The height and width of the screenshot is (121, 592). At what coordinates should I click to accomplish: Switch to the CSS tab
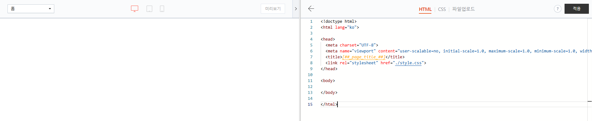pyautogui.click(x=442, y=9)
